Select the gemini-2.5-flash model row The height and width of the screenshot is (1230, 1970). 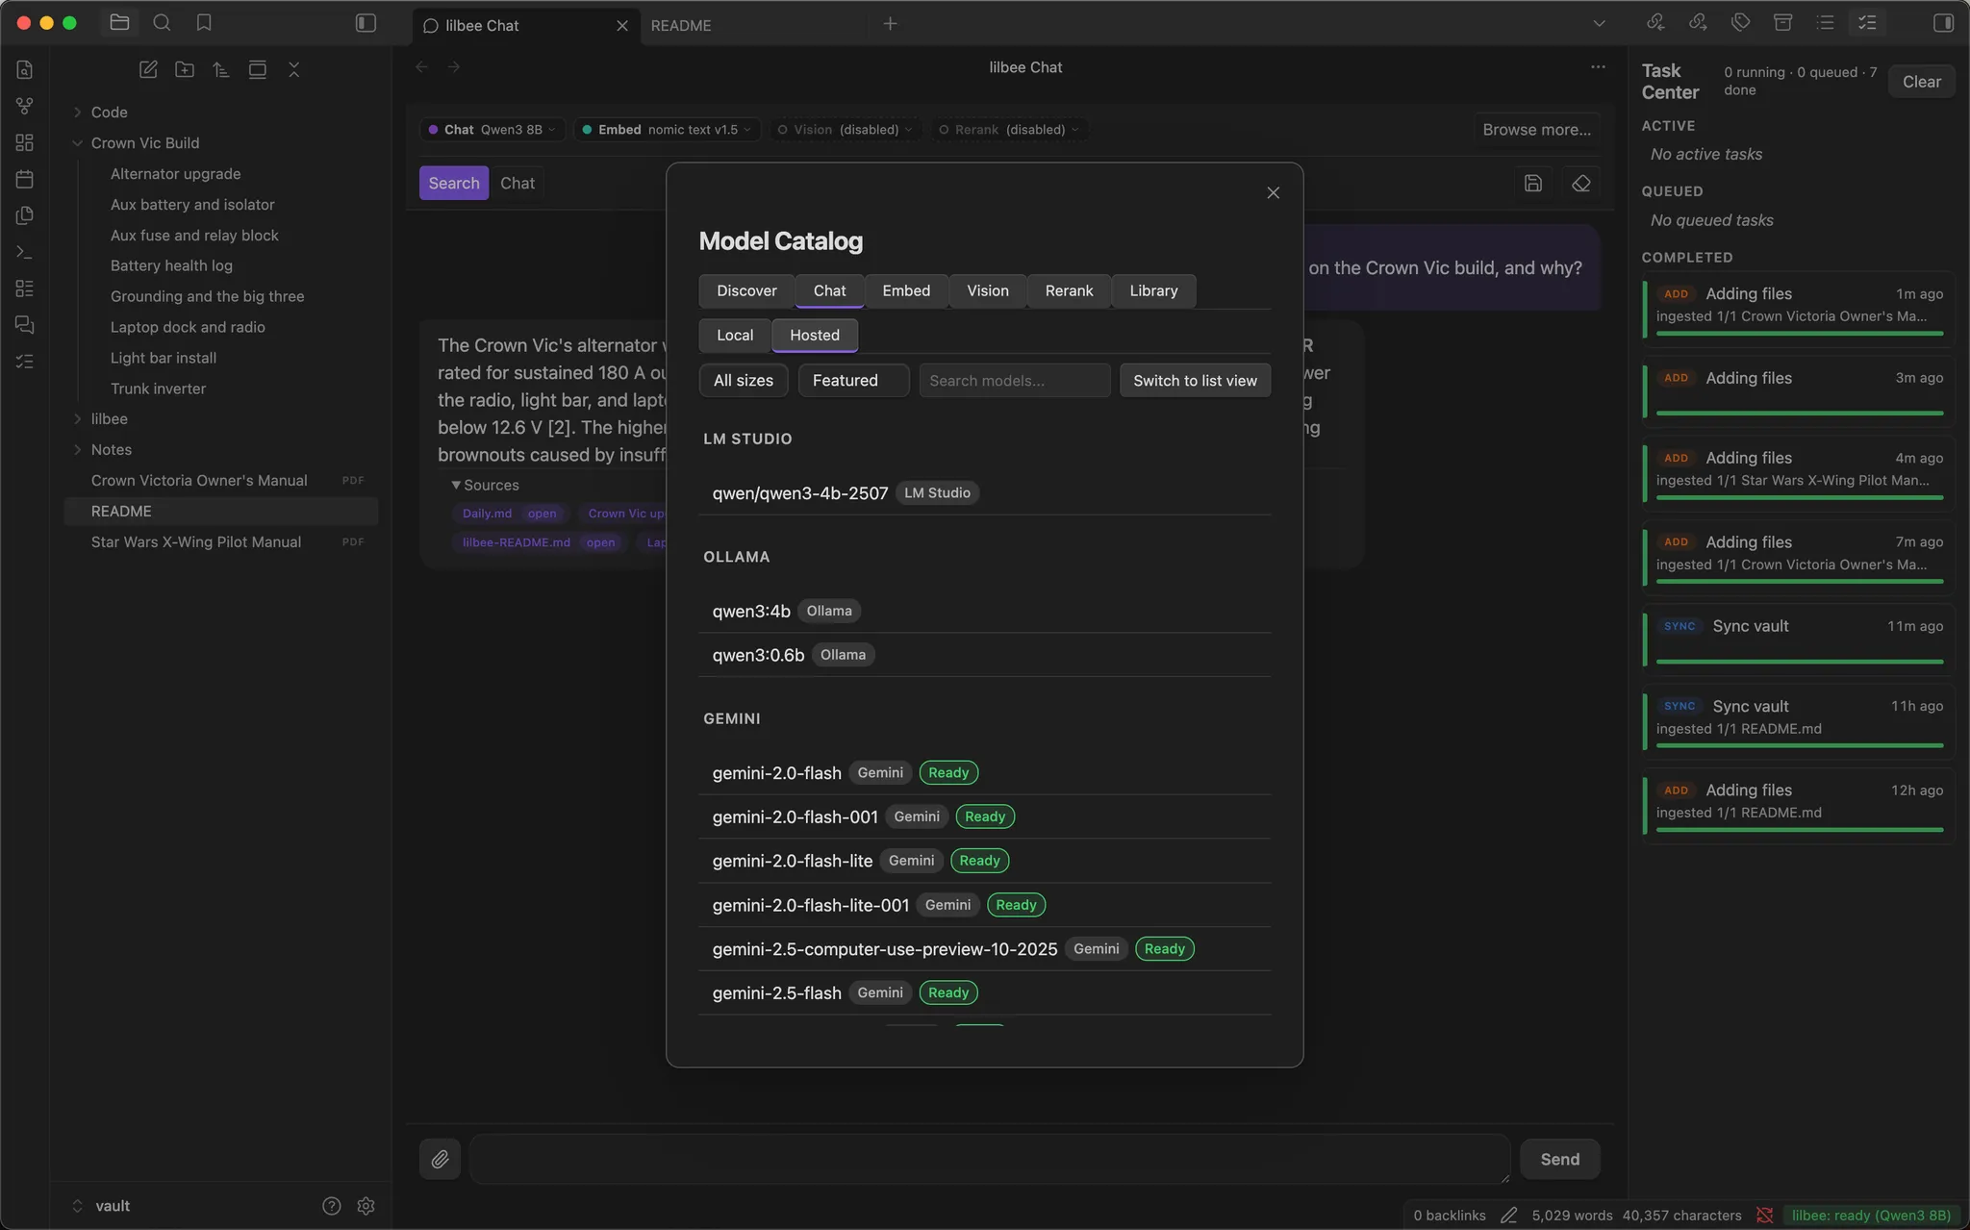pos(985,992)
